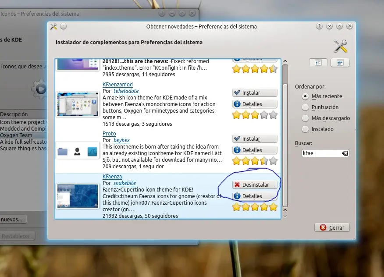Screen dimensions: 384x277
Task: Close the dialog with Cerrar button
Action: [332, 227]
